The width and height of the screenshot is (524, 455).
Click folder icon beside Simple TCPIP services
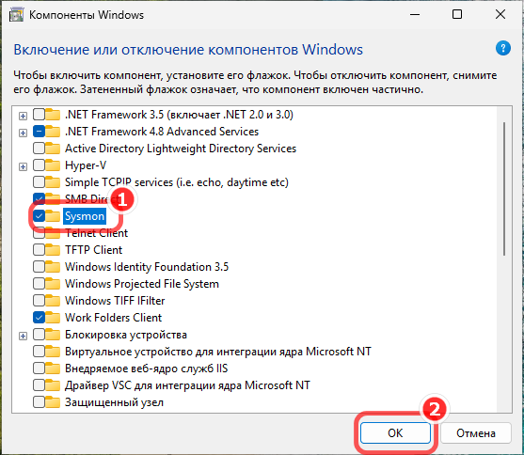pos(53,182)
